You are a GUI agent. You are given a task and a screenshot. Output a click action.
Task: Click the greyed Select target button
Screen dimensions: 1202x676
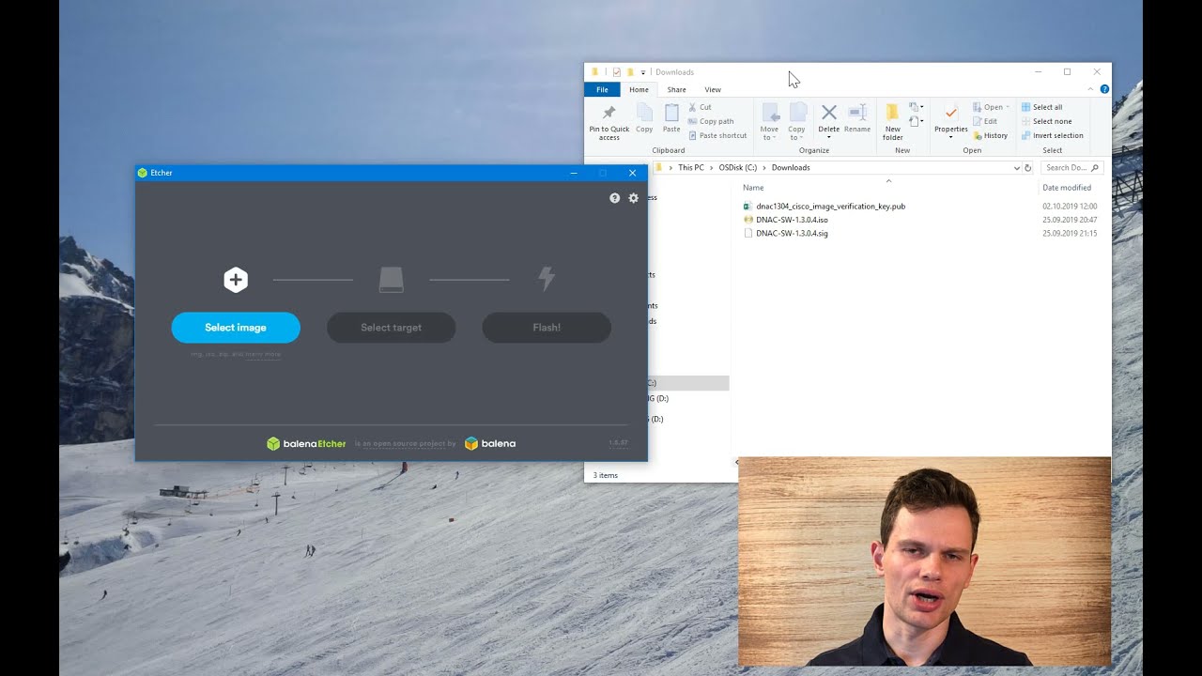click(392, 328)
